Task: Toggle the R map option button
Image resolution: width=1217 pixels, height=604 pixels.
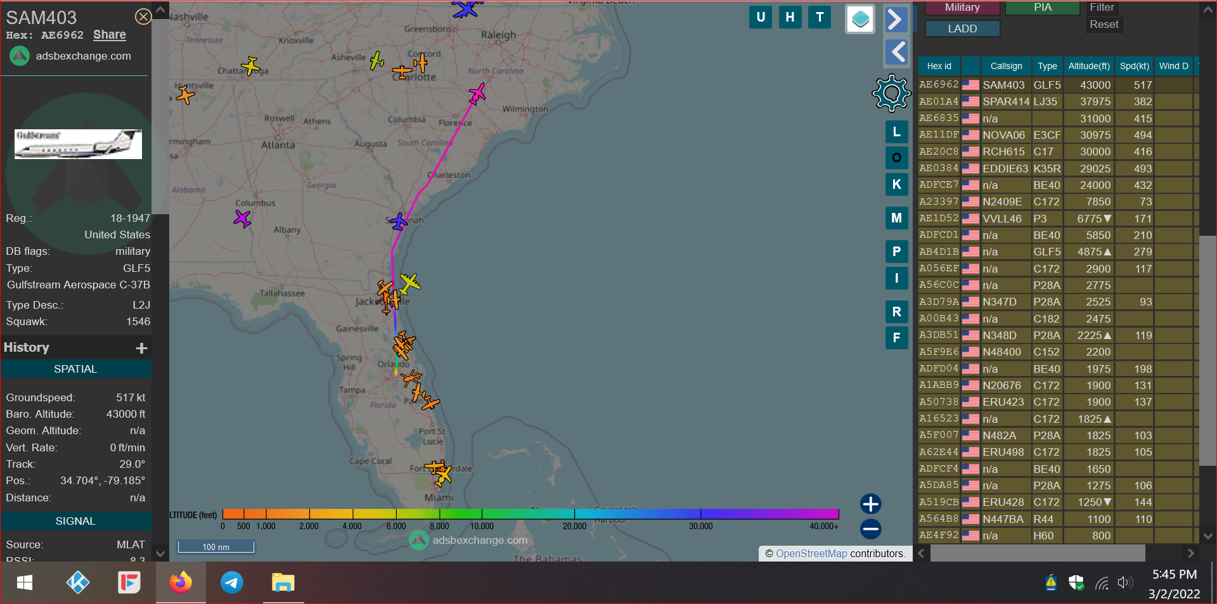Action: click(896, 312)
